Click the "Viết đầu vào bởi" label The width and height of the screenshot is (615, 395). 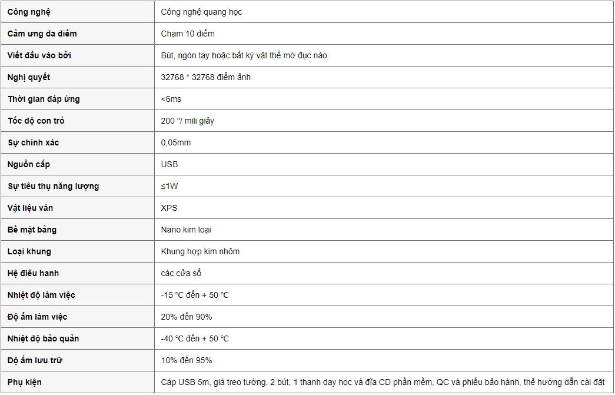point(39,55)
